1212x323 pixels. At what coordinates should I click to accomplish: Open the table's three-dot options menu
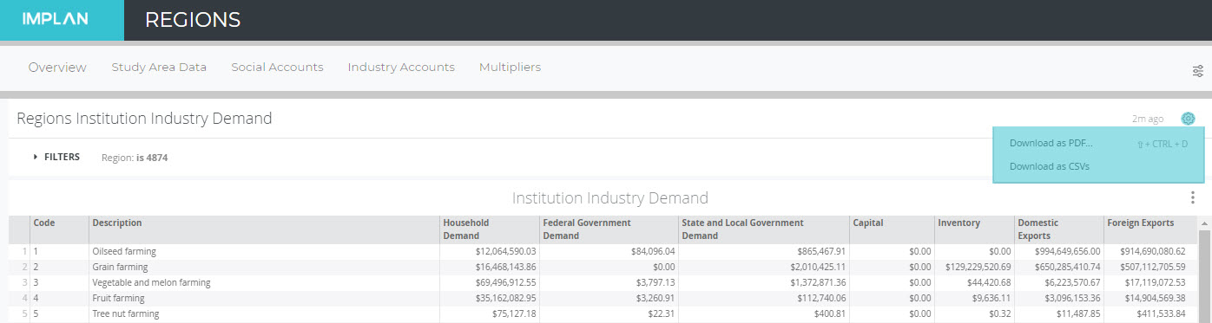coord(1193,197)
